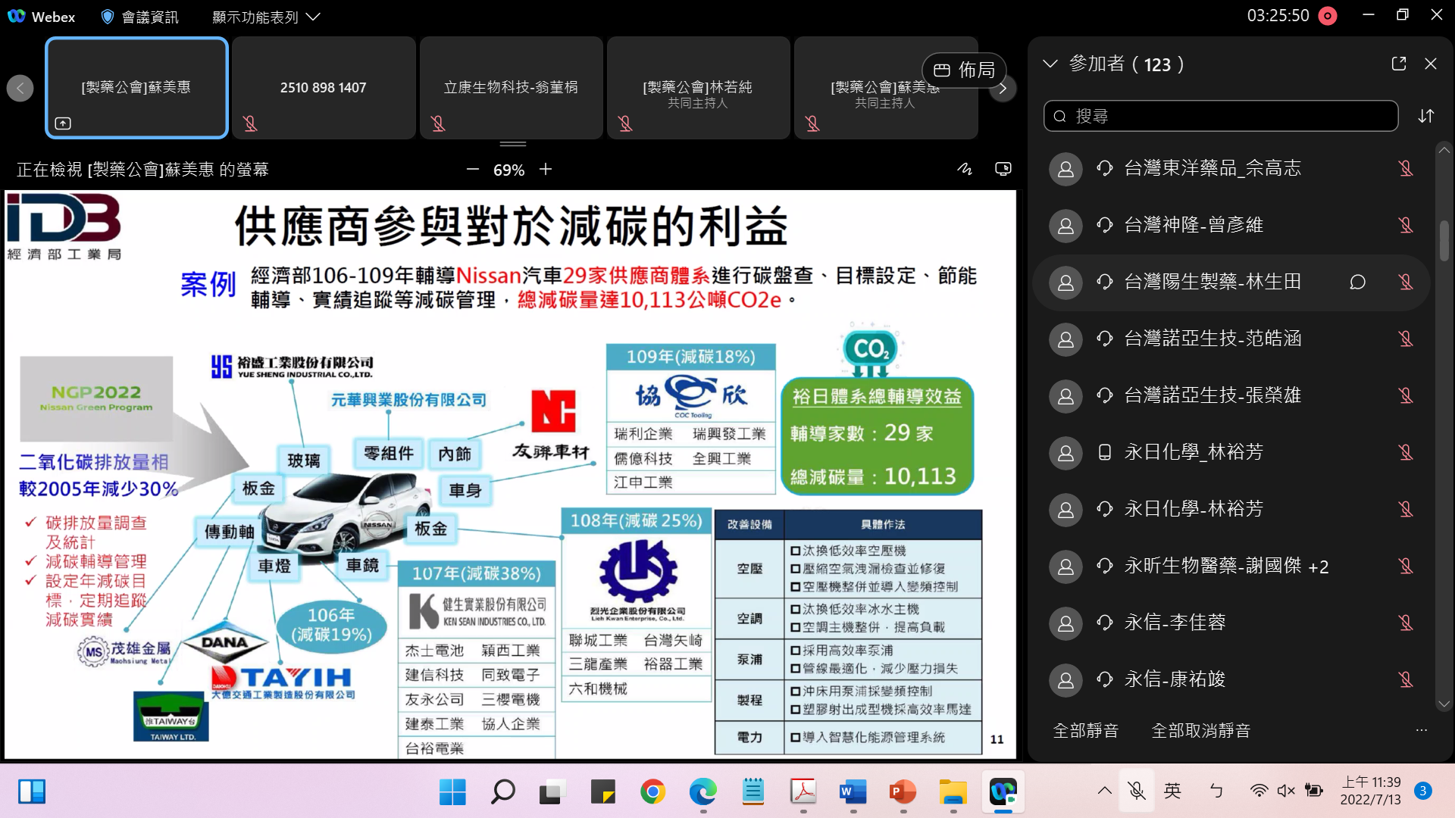Open the annotation pen tool

pyautogui.click(x=965, y=169)
